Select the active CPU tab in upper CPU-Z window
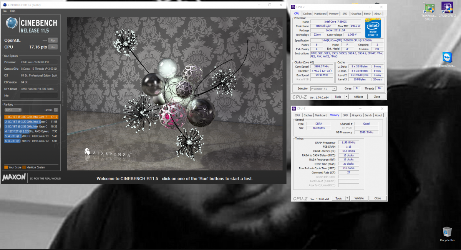This screenshot has width=461, height=250. [297, 14]
